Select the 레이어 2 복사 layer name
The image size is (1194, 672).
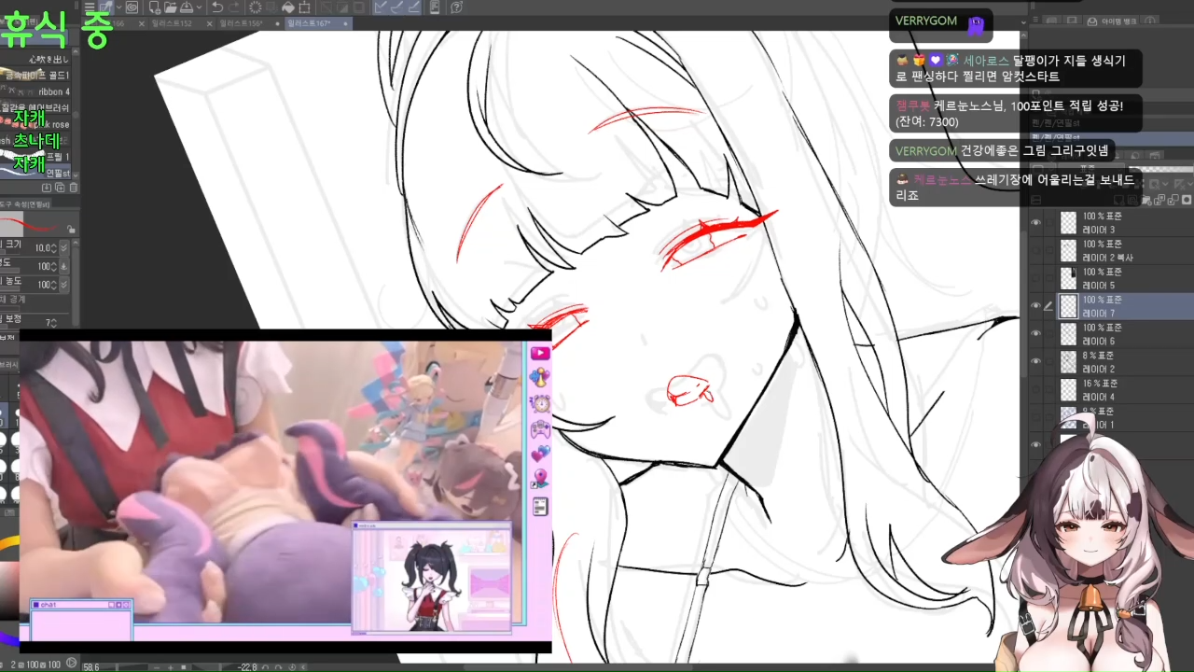[x=1108, y=258]
